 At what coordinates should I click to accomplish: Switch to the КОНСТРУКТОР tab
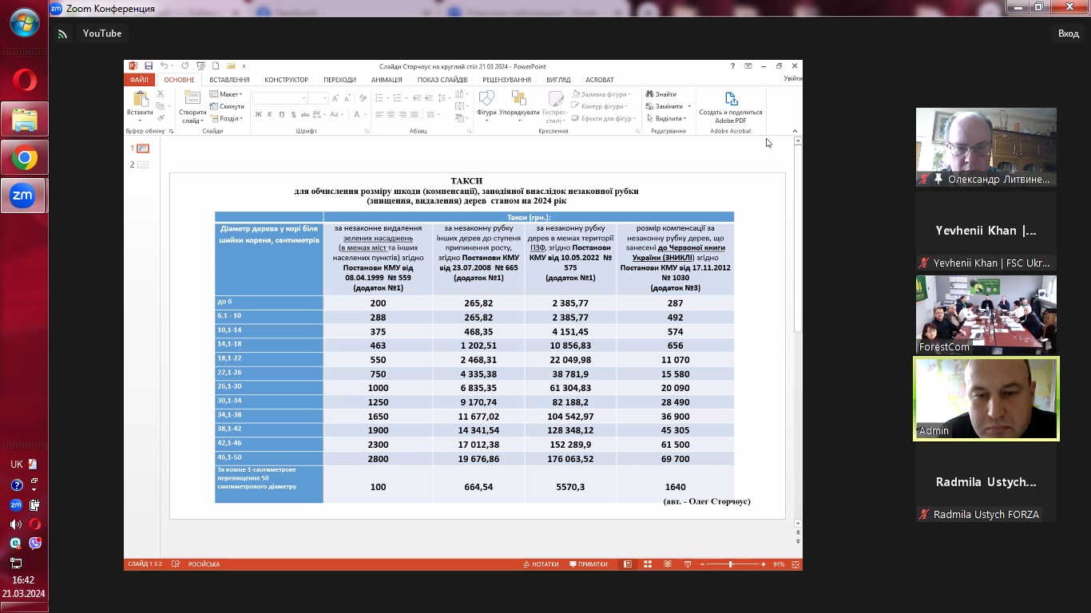pos(286,80)
